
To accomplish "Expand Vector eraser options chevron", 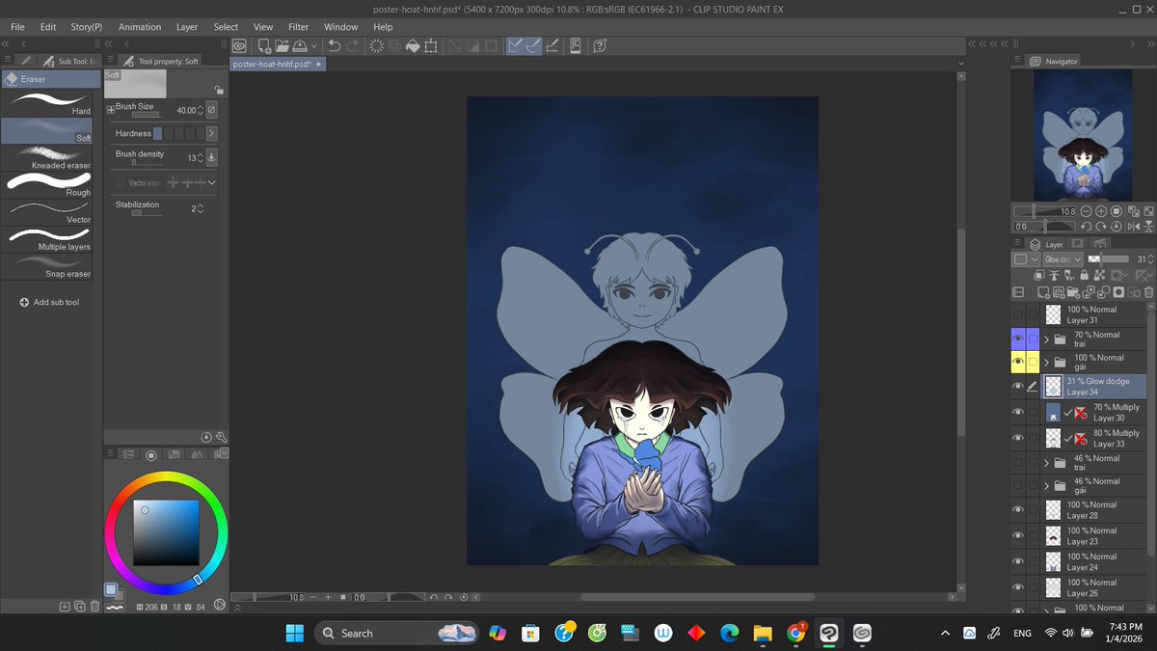I will click(212, 182).
